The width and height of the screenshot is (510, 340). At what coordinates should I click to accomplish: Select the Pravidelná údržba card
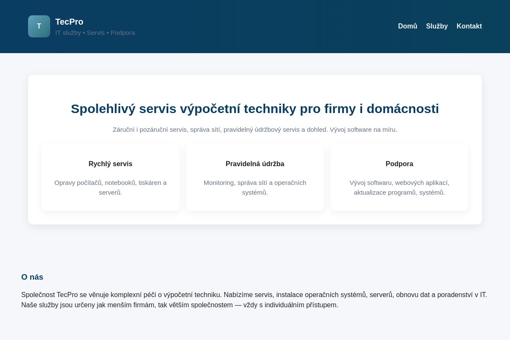pyautogui.click(x=255, y=177)
